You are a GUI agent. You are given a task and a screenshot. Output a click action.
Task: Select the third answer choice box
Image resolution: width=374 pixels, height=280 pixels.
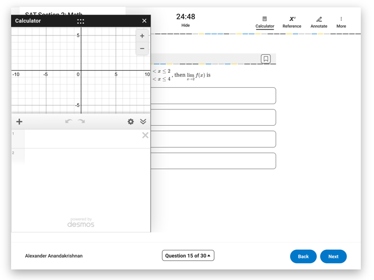pos(213,139)
